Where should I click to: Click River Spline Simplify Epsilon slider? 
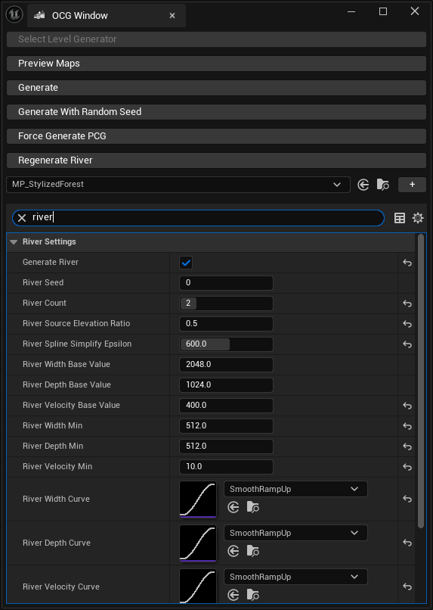[x=226, y=344]
